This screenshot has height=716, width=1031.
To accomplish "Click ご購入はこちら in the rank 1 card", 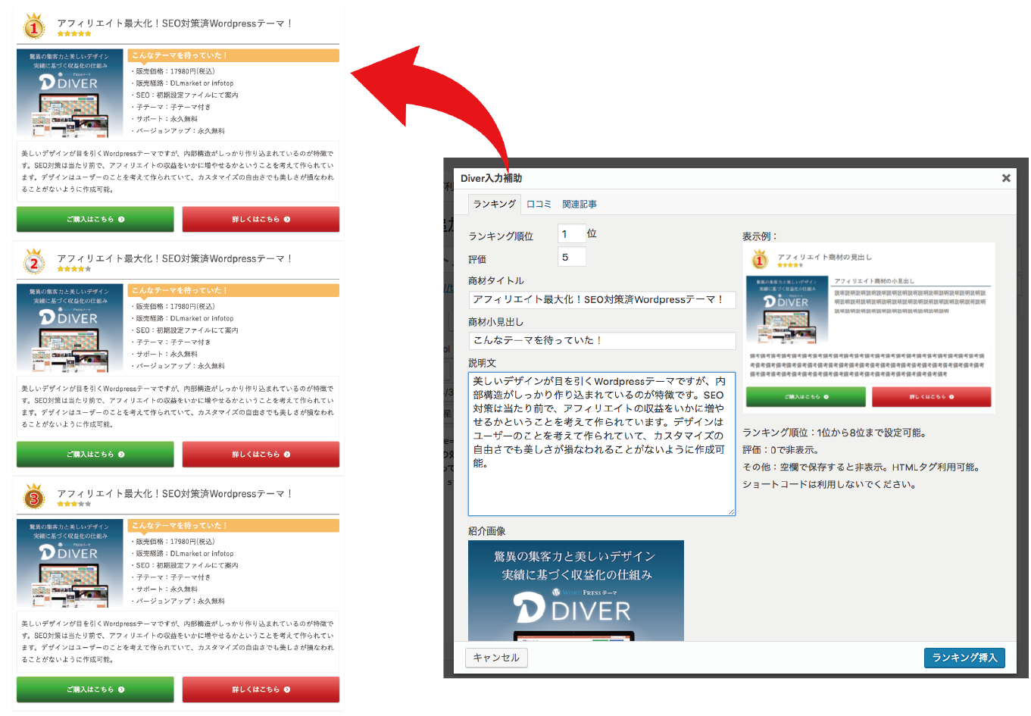I will [x=95, y=219].
